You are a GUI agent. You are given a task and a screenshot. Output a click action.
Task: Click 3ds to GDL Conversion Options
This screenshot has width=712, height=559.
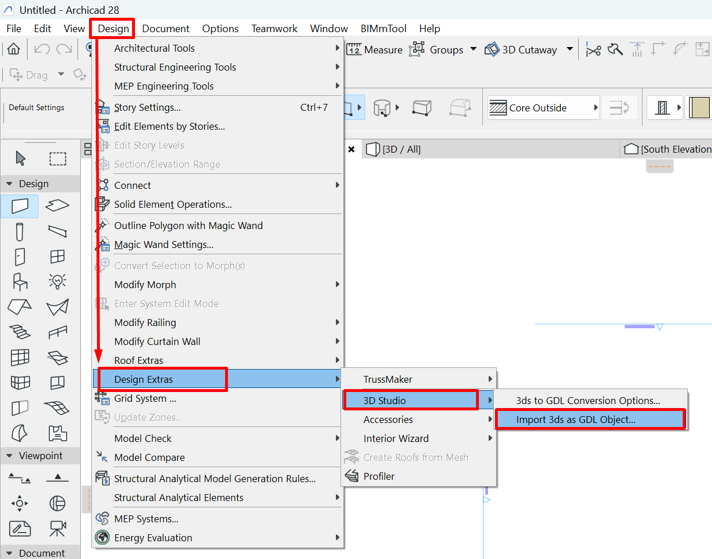(x=588, y=401)
